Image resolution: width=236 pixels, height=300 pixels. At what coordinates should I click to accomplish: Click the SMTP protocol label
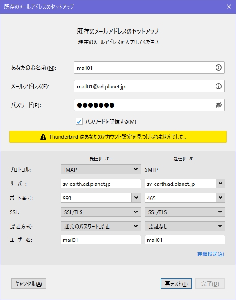point(151,169)
